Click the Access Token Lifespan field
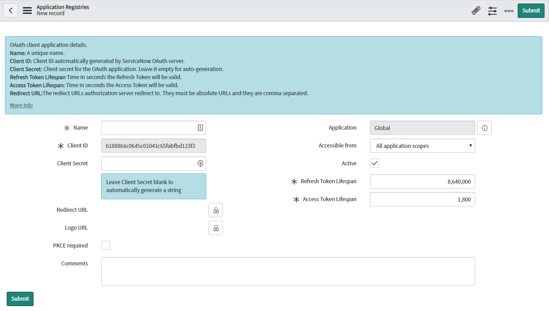The width and height of the screenshot is (549, 311). coord(422,199)
